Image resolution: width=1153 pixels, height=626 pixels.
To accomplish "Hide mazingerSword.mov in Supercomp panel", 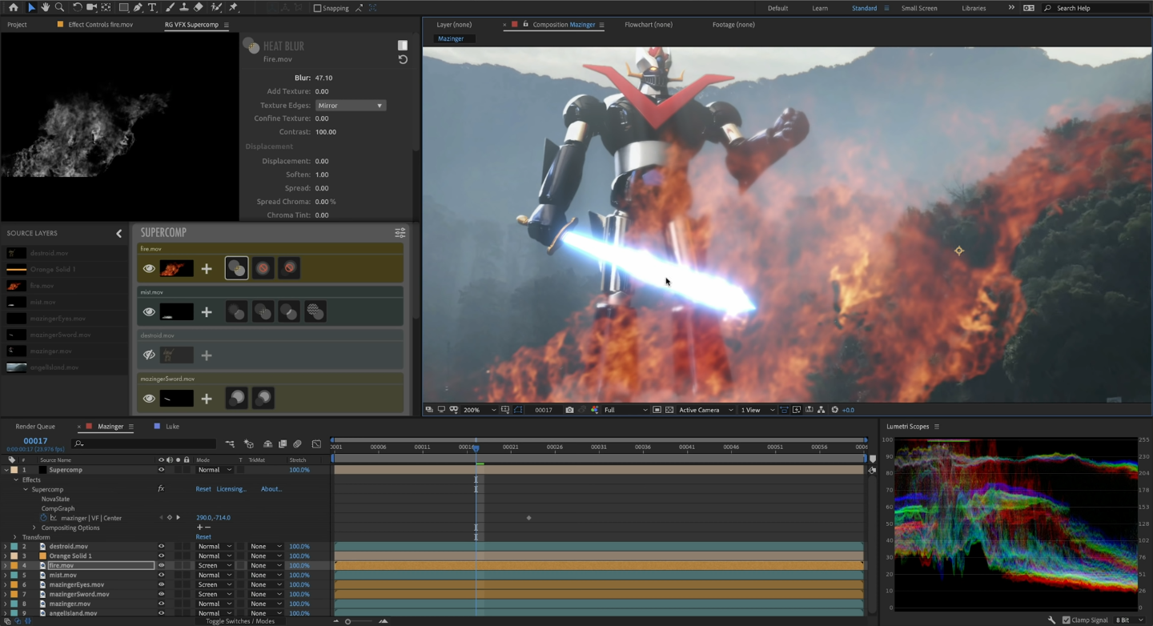I will point(149,399).
